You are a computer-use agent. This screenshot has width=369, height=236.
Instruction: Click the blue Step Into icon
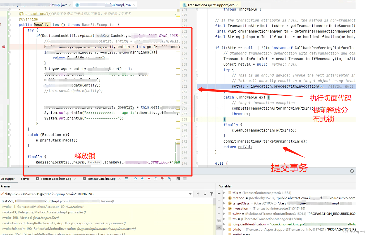pyautogui.click(x=142, y=179)
